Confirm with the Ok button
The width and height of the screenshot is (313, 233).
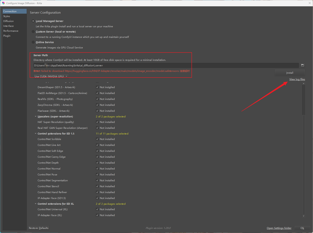[302, 228]
